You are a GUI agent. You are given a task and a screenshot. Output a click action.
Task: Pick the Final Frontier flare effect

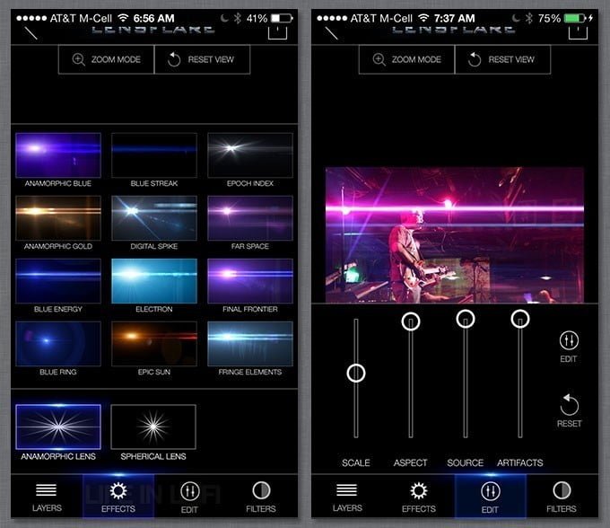(x=250, y=281)
